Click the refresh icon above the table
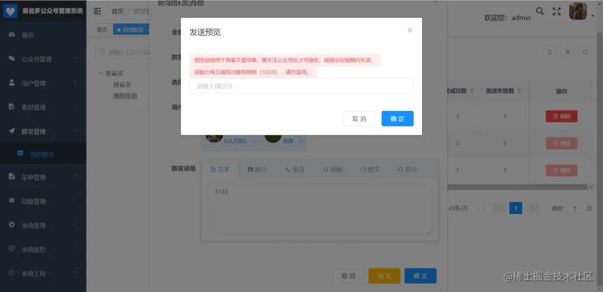 coord(549,52)
